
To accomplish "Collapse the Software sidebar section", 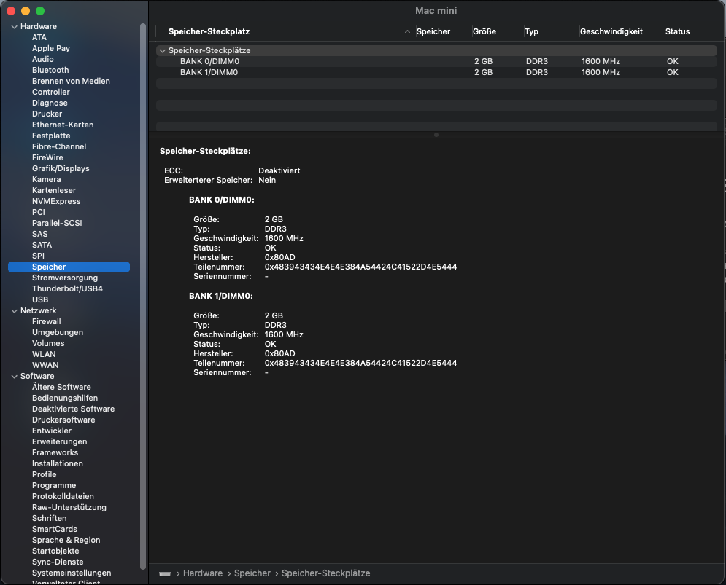I will pyautogui.click(x=14, y=377).
